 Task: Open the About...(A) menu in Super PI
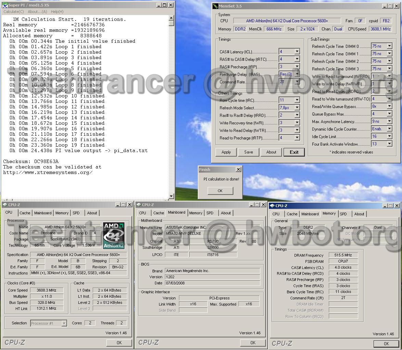[x=37, y=12]
